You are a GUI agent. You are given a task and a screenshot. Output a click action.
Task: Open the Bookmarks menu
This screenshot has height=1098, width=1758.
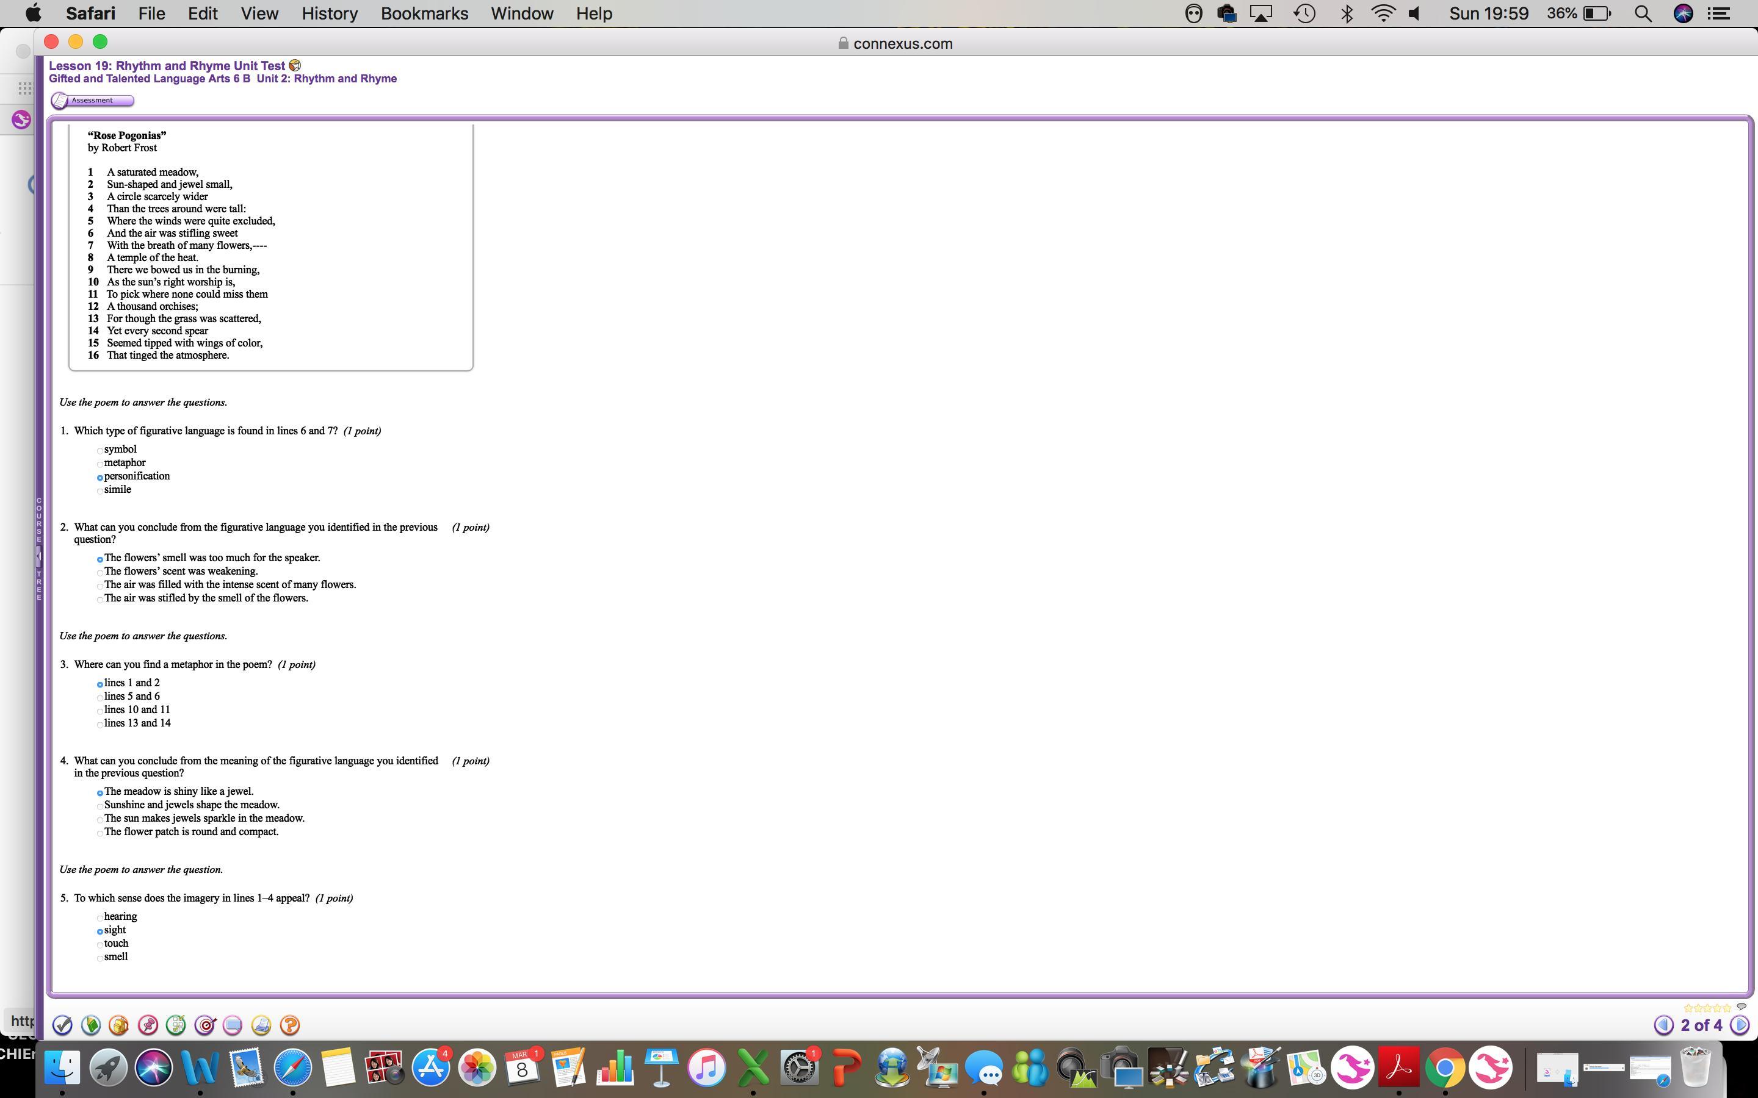pyautogui.click(x=424, y=13)
